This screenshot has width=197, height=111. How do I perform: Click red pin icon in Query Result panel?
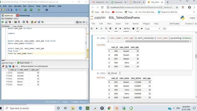click(x=3, y=66)
